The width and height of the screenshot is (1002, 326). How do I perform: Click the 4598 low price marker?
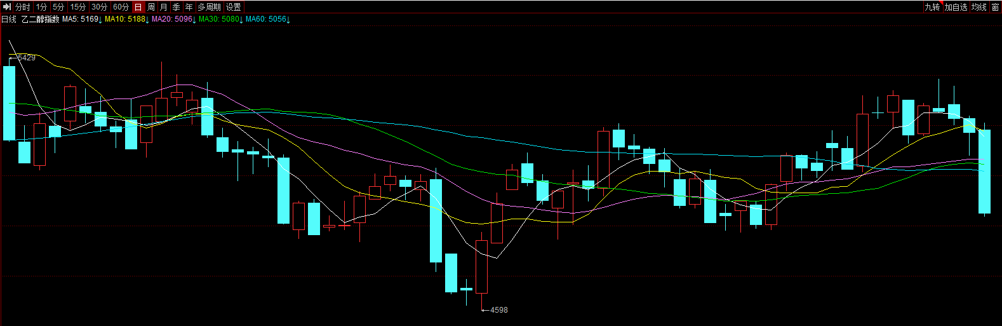point(499,310)
